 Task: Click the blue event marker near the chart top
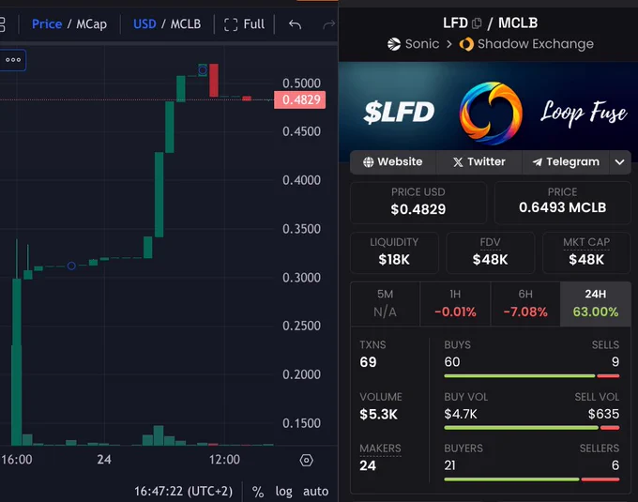(203, 70)
